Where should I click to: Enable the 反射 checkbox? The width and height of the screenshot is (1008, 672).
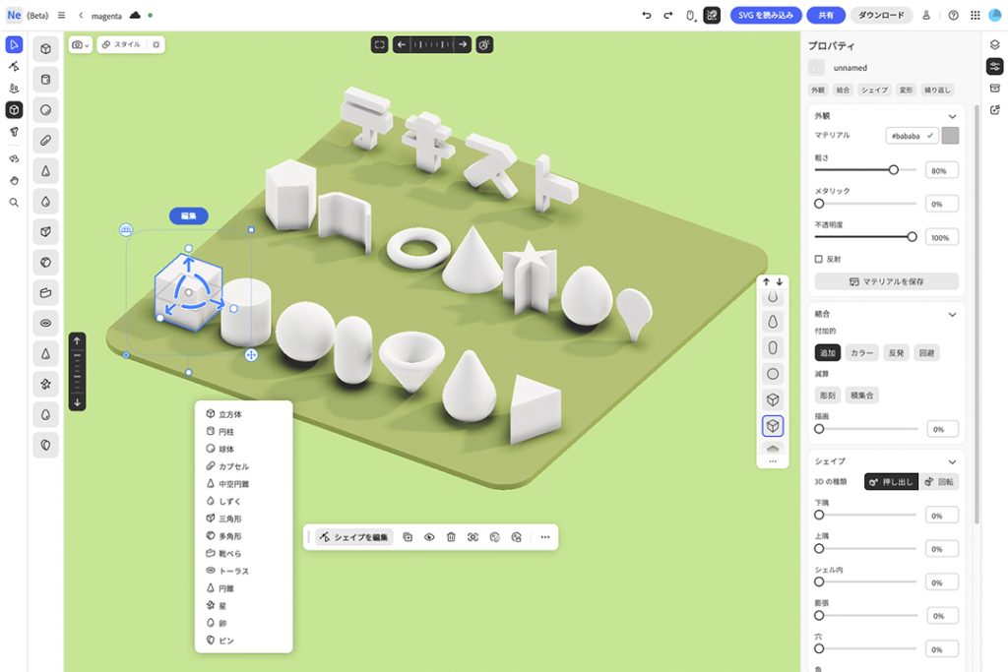click(x=818, y=259)
